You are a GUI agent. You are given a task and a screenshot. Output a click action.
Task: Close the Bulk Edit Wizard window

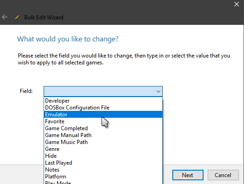(237, 4)
